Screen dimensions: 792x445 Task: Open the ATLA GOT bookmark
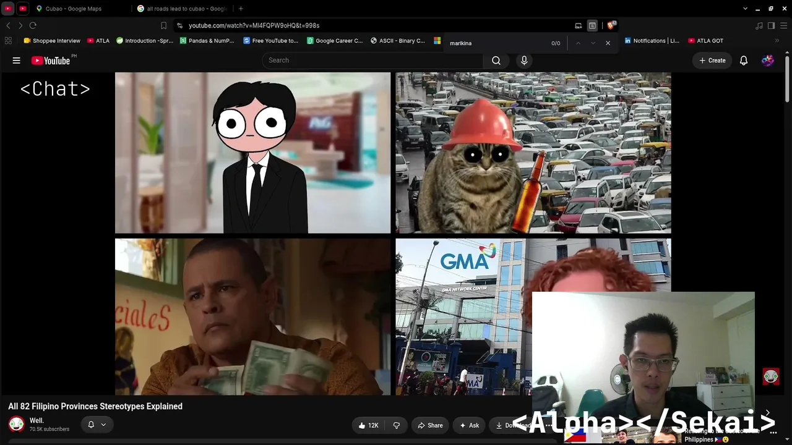(705, 41)
